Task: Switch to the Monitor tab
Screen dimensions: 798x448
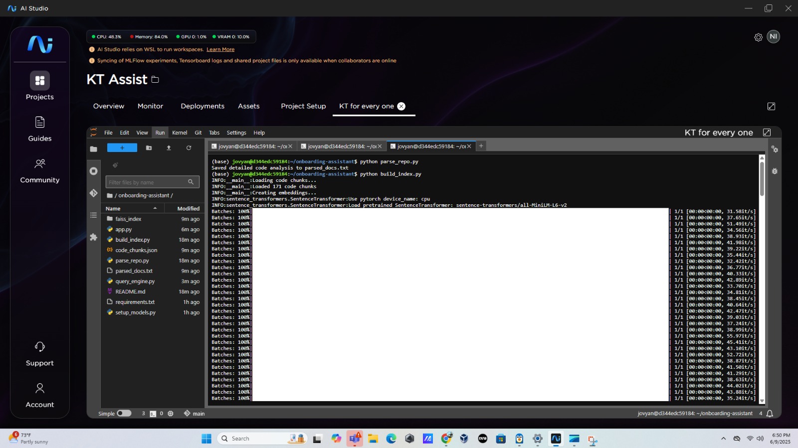Action: point(150,106)
